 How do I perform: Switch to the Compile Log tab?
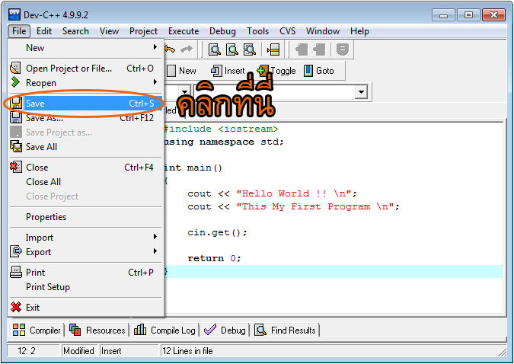point(164,330)
